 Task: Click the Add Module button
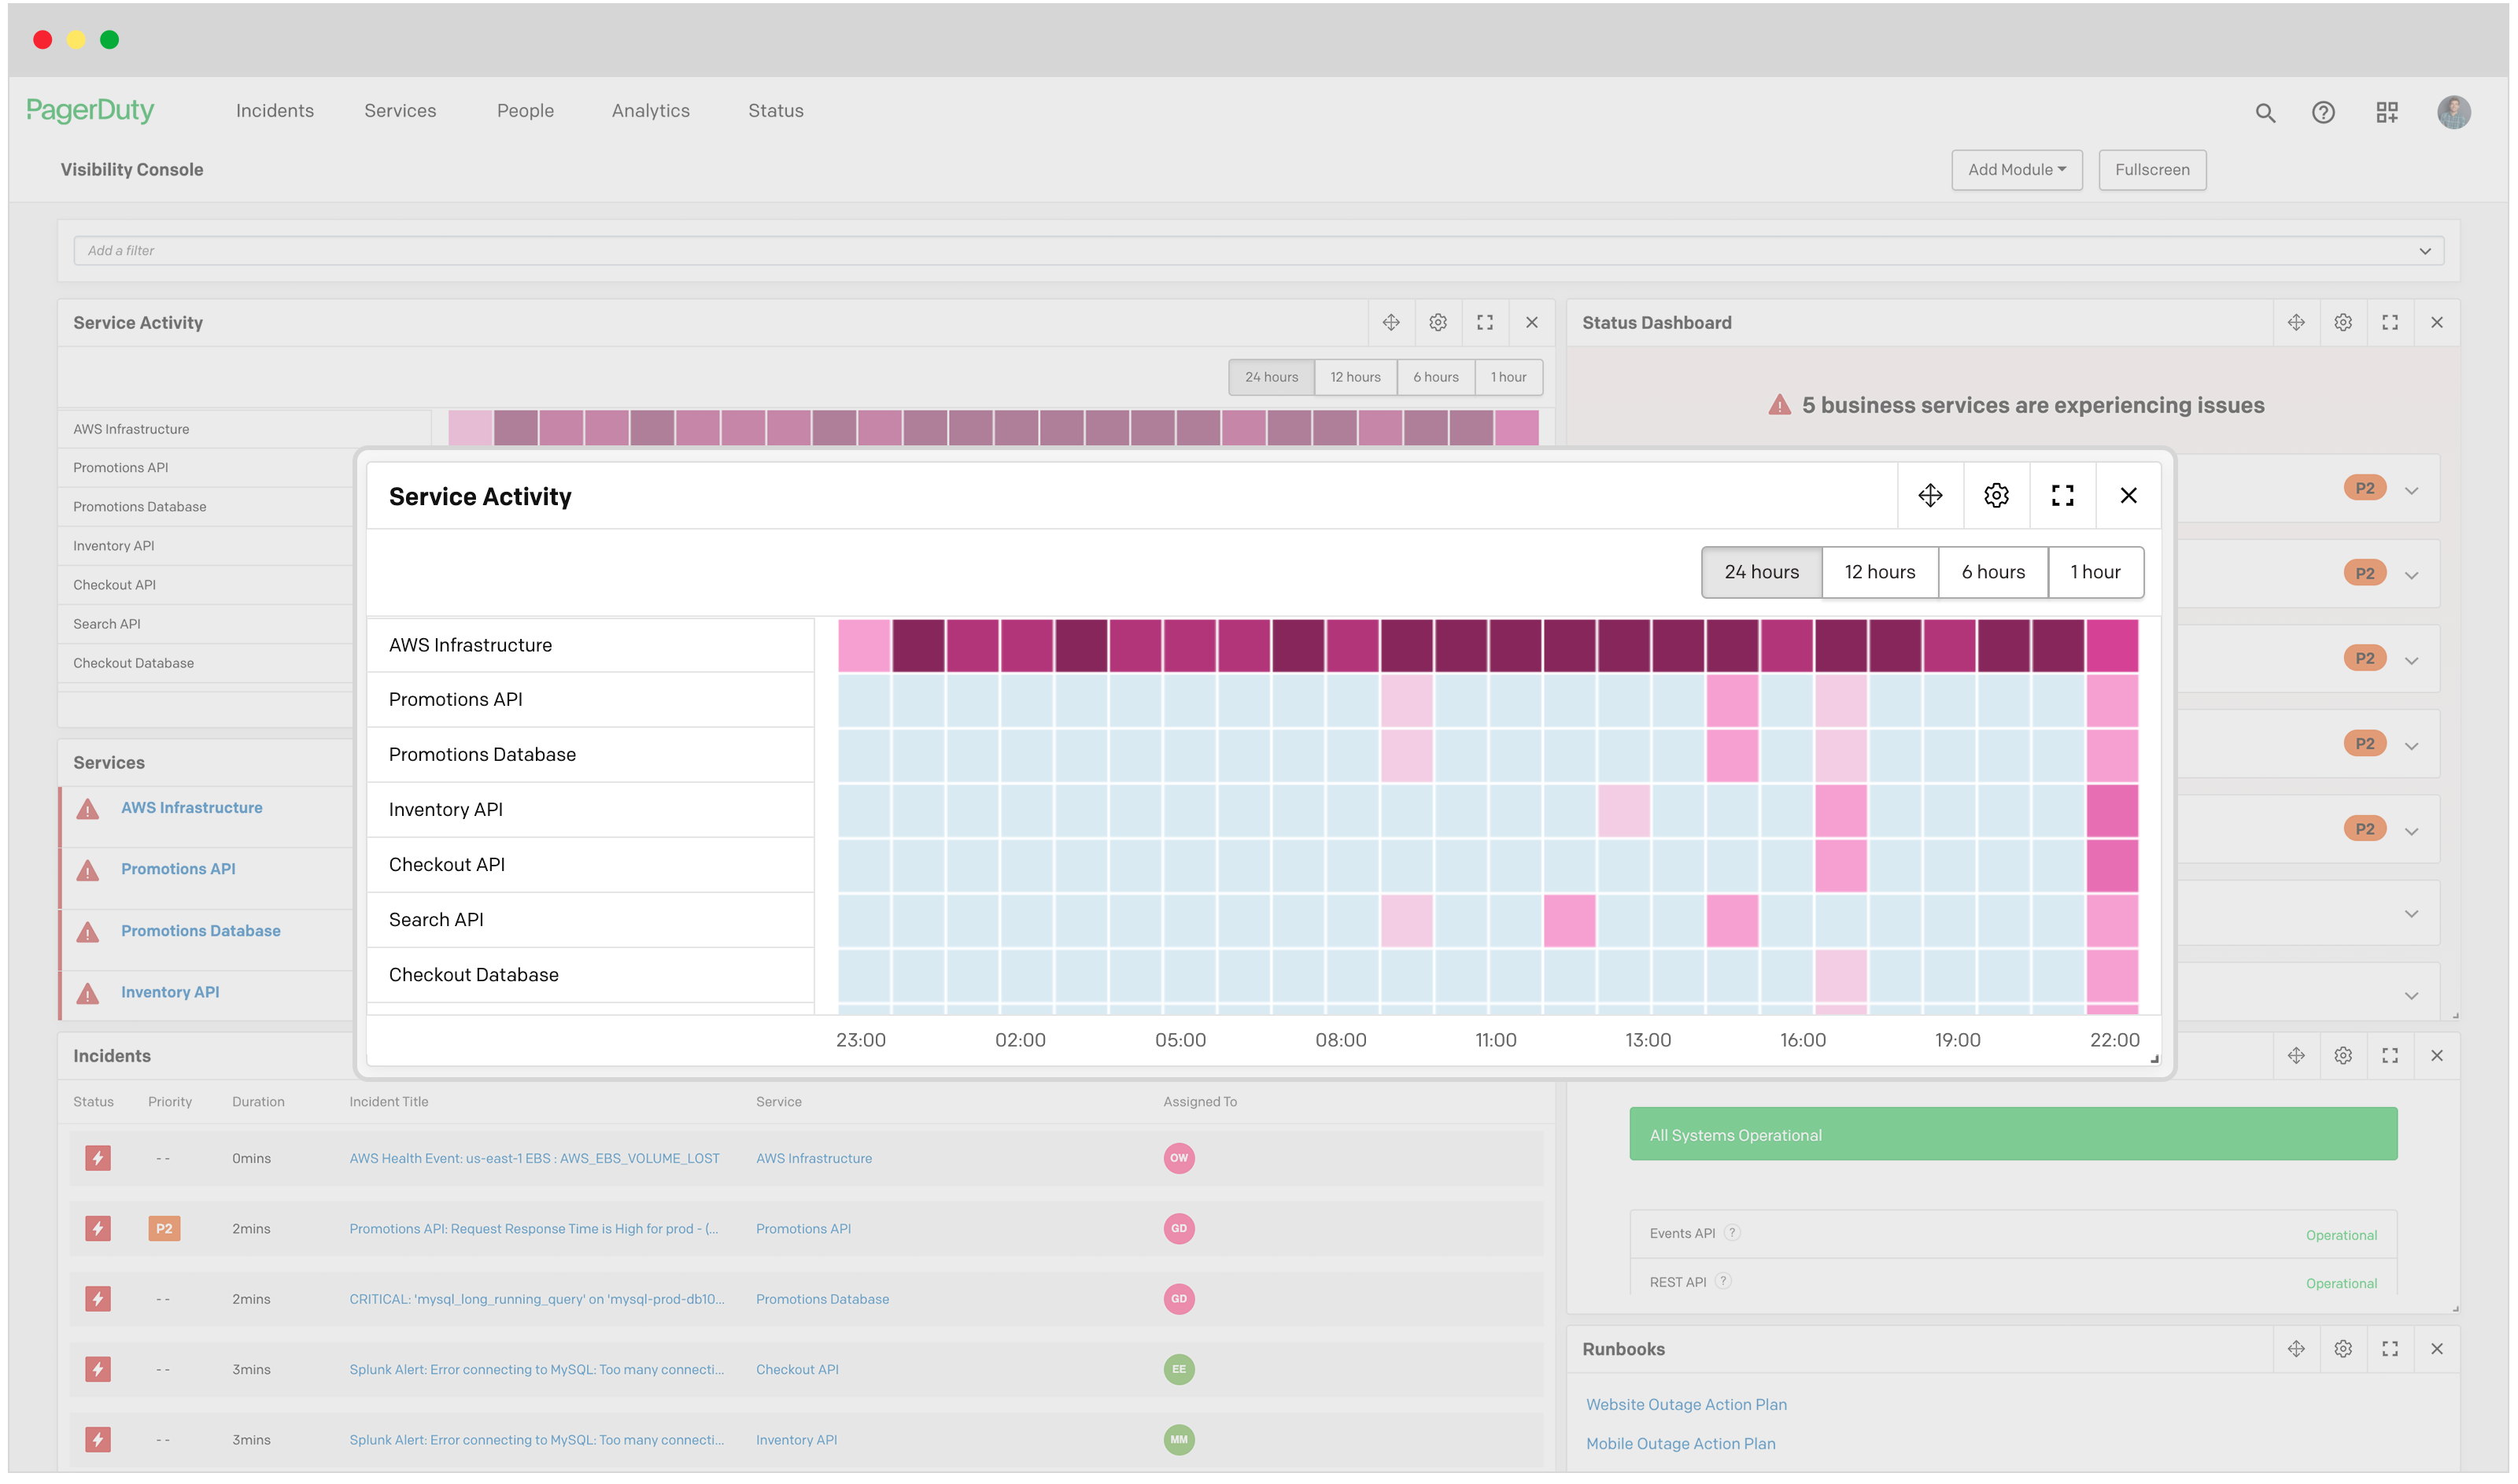coord(2017,170)
